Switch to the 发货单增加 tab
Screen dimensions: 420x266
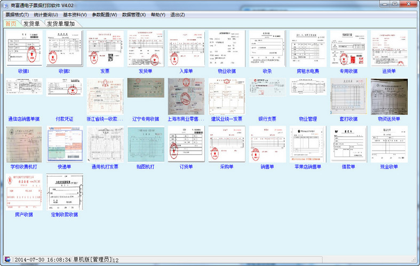click(x=60, y=23)
